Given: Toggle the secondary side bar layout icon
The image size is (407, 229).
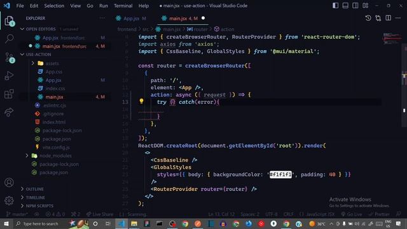Looking at the screenshot, I should click(x=355, y=6).
